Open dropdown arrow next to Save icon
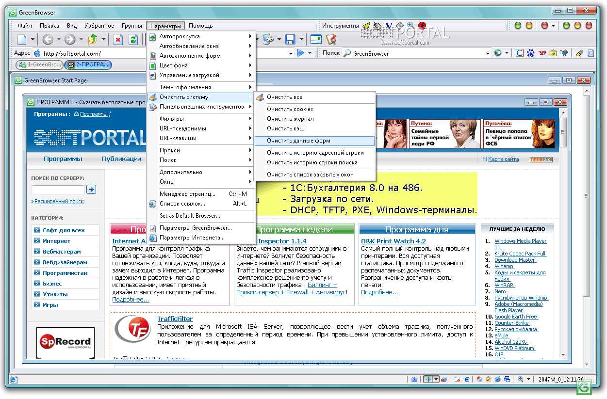Viewport: 607px width, 399px height. pyautogui.click(x=301, y=39)
